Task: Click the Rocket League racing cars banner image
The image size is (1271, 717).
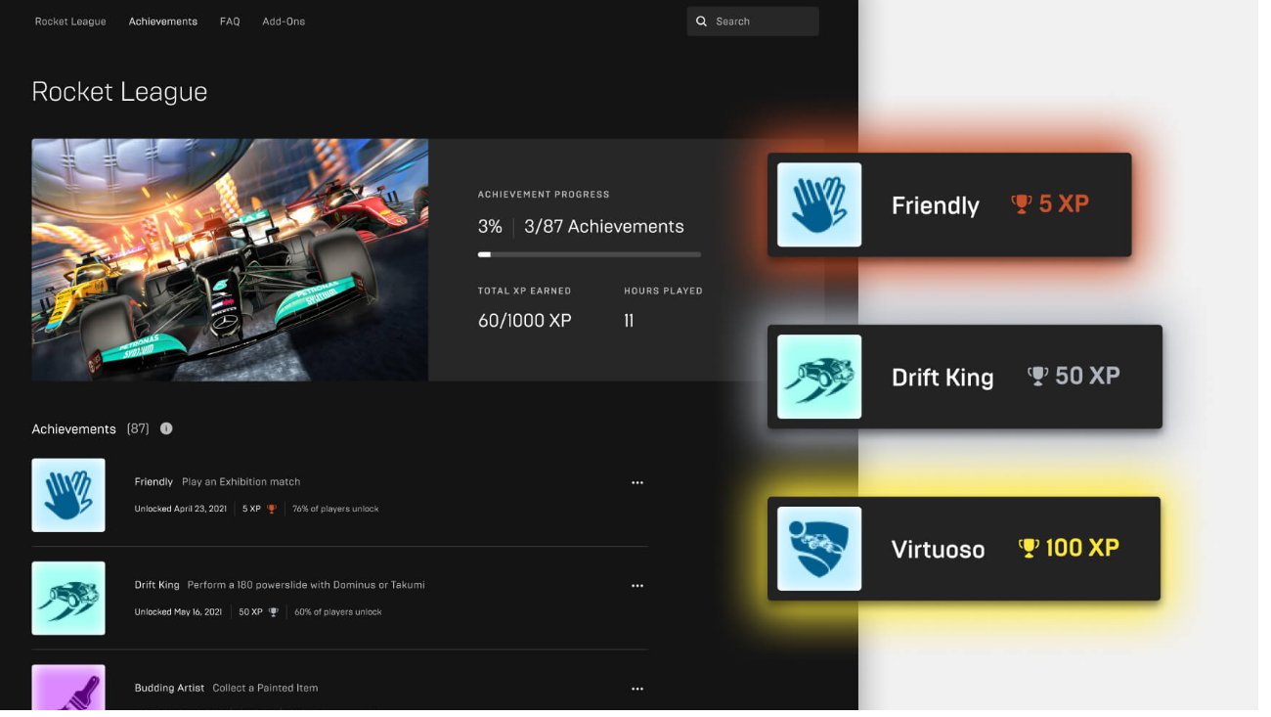Action: (230, 259)
